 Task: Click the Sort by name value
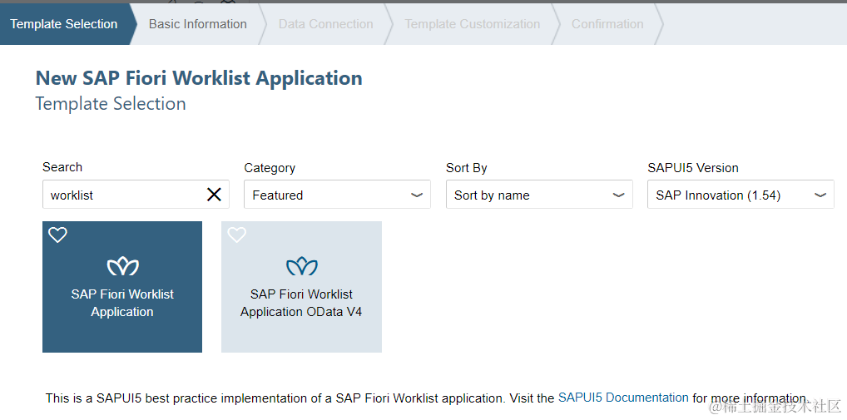click(x=492, y=195)
